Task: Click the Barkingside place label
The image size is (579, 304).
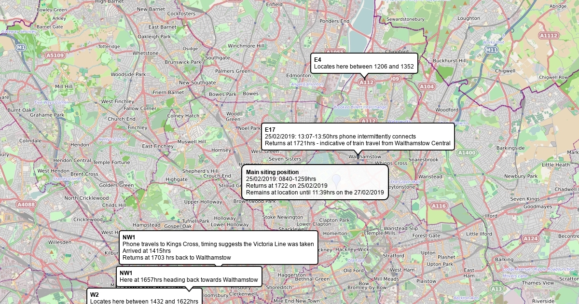Action: 511,148
